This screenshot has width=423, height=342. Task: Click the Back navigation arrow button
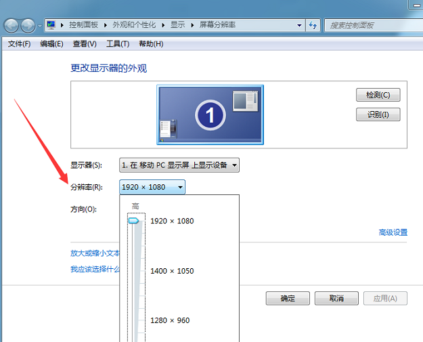point(11,25)
